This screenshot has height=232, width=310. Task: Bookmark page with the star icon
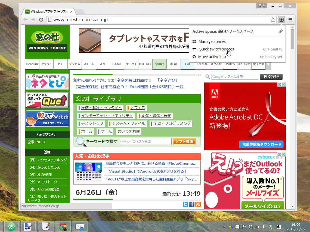pyautogui.click(x=273, y=20)
